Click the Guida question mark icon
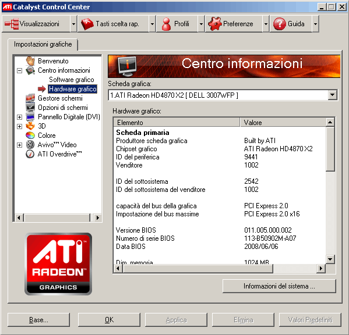 click(x=279, y=24)
